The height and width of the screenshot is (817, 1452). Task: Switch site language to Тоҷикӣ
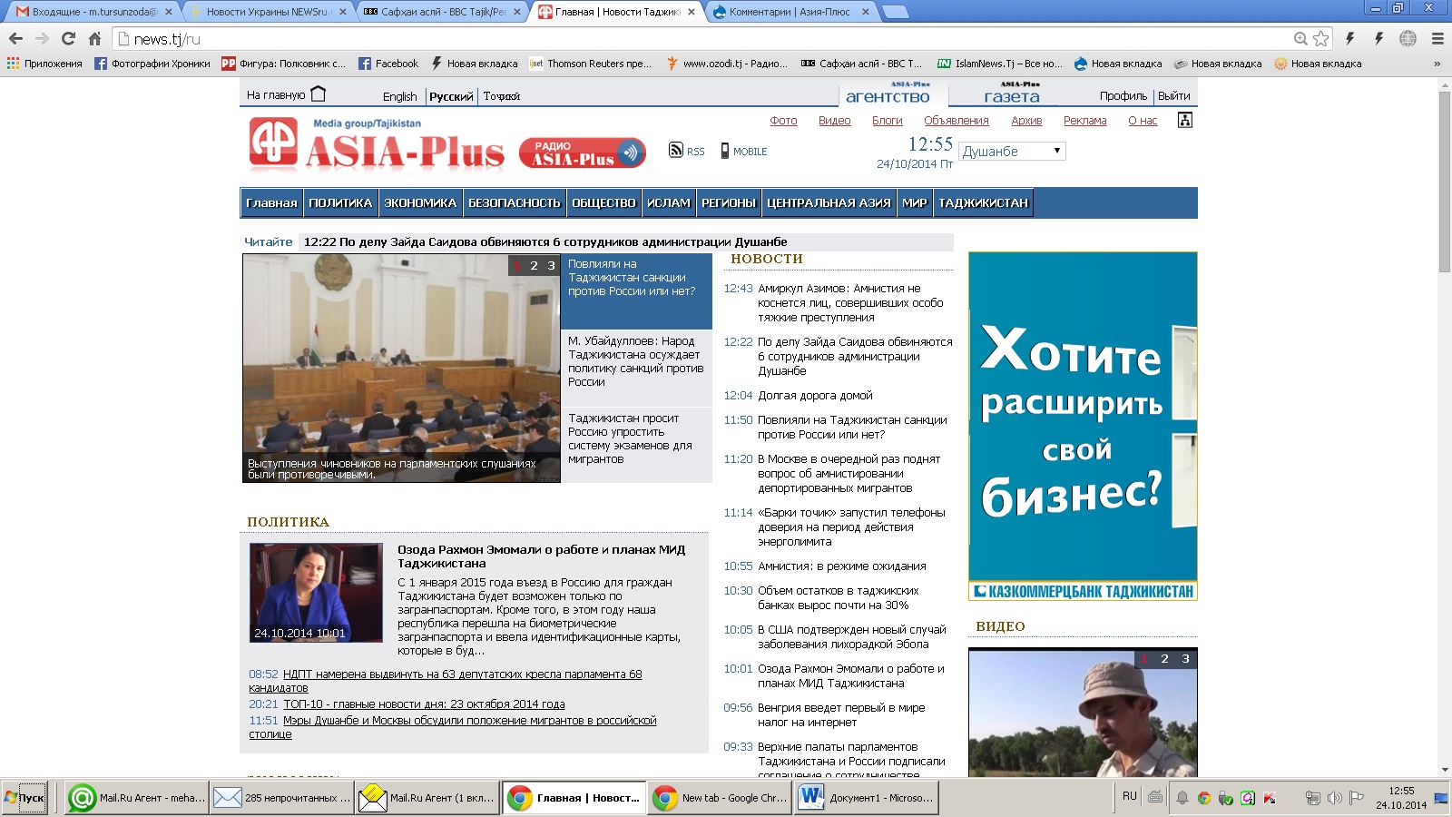click(x=501, y=96)
